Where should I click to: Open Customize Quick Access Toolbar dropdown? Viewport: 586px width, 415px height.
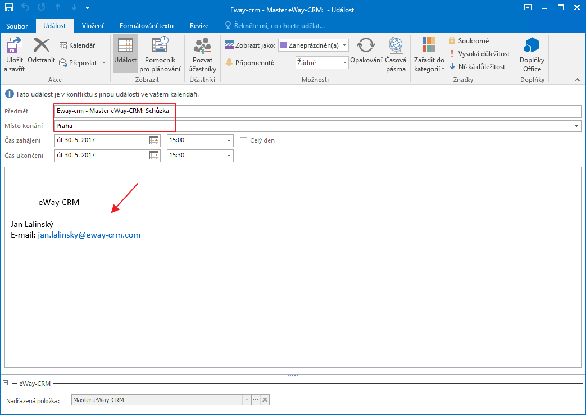coord(87,7)
